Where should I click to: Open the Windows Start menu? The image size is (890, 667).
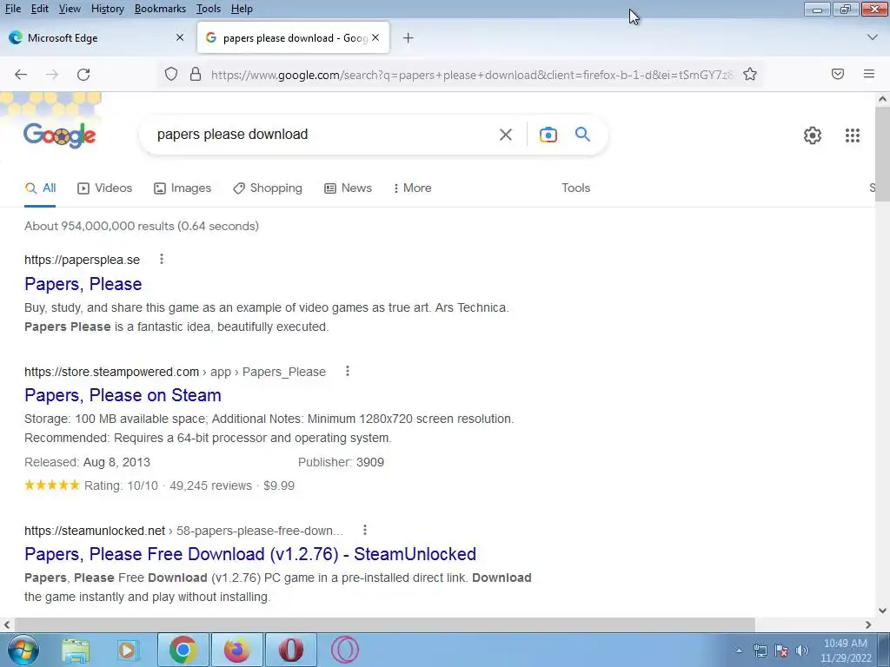point(23,650)
